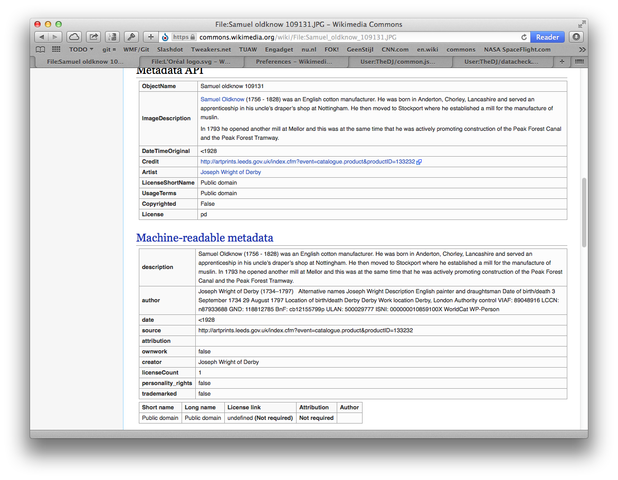618x480 pixels.
Task: Show hidden bookmarks via chevron
Action: coord(582,50)
